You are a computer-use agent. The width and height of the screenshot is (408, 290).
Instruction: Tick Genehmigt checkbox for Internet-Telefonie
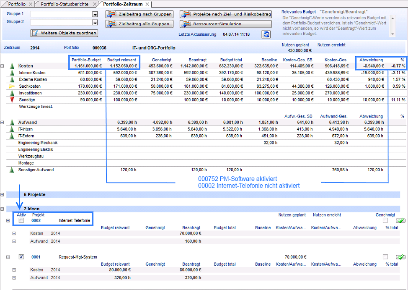385,221
